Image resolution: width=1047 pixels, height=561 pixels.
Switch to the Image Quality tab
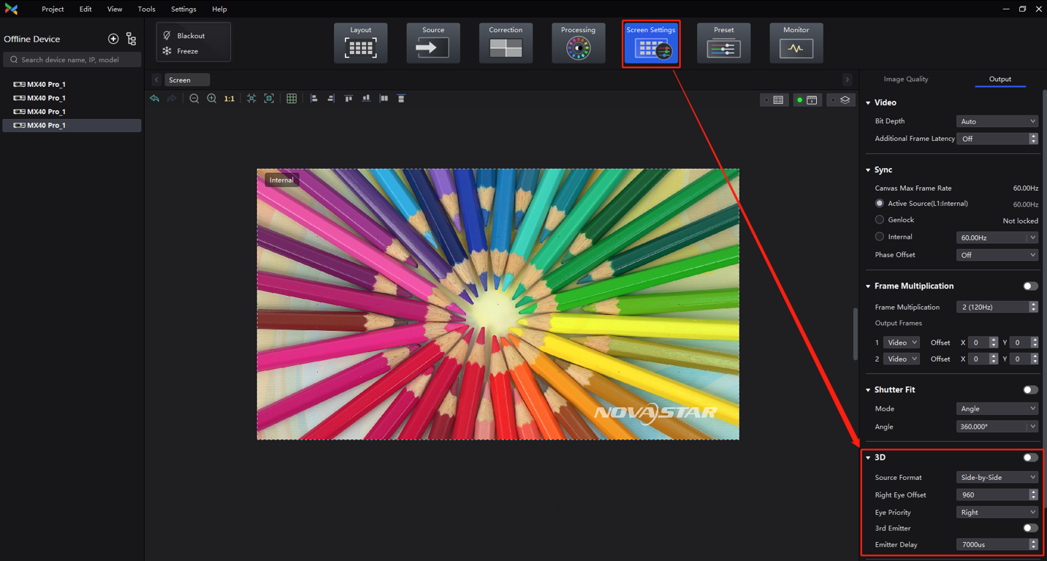pyautogui.click(x=906, y=79)
